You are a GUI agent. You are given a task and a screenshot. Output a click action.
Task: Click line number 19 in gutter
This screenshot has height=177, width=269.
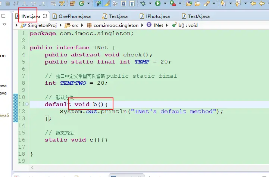point(22,161)
